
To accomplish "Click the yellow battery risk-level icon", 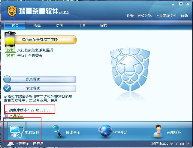I will [x=10, y=39].
